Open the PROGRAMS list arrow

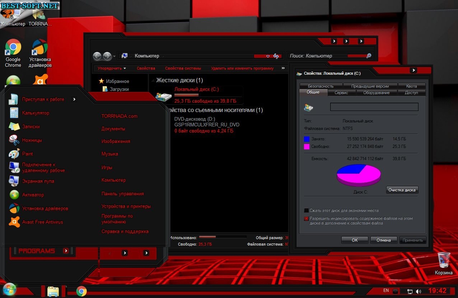(66, 251)
